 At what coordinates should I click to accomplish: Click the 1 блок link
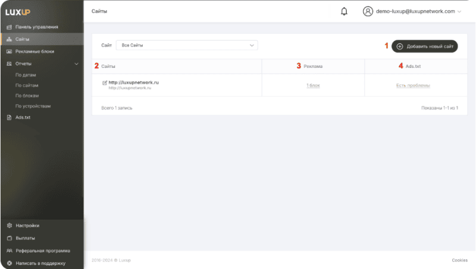pos(313,86)
